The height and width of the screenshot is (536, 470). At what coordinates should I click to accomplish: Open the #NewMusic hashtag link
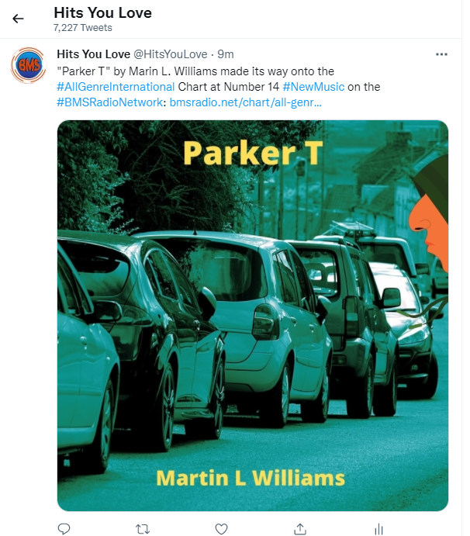coord(313,87)
